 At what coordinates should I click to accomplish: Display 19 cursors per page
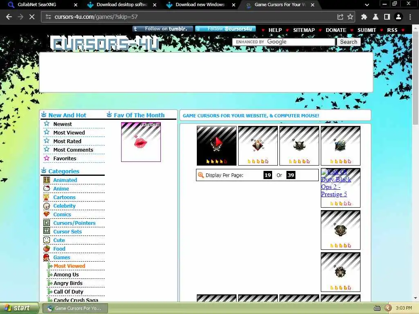coord(268,175)
